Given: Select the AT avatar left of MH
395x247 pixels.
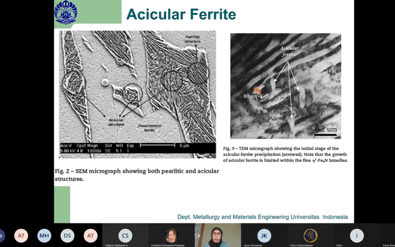Looking at the screenshot, I should (21, 235).
